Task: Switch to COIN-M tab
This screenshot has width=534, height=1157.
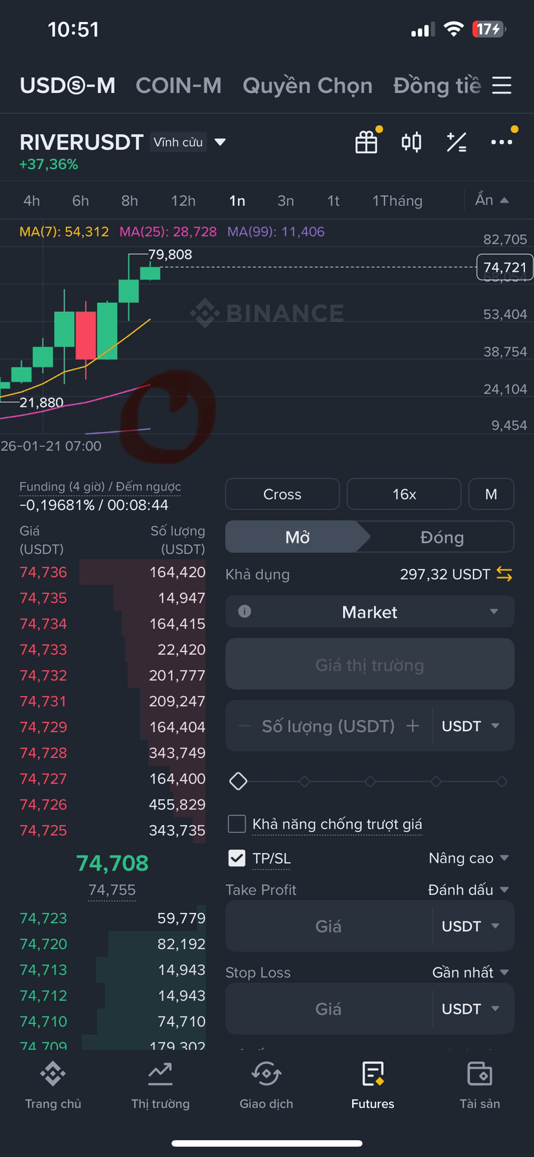Action: pos(179,85)
